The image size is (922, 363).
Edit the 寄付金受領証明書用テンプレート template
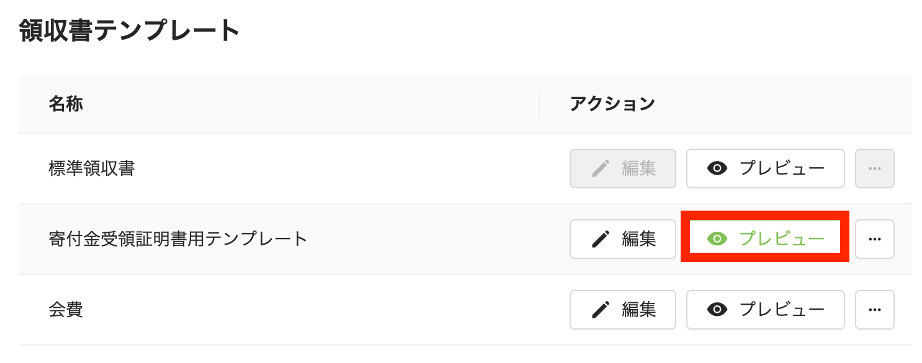(623, 239)
